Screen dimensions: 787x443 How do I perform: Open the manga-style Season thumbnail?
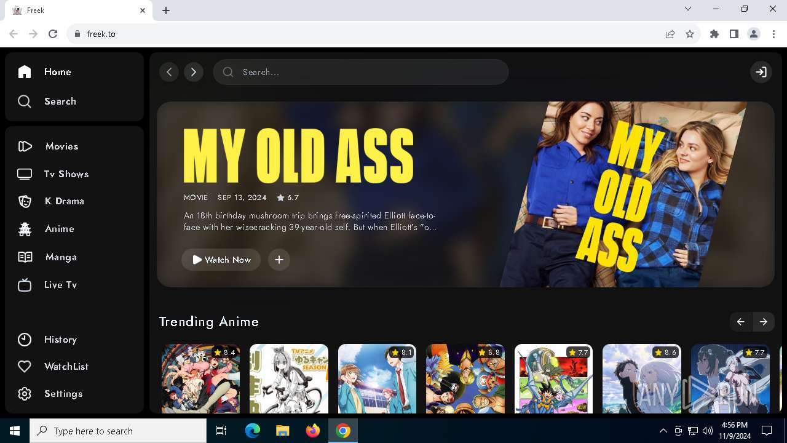289,378
